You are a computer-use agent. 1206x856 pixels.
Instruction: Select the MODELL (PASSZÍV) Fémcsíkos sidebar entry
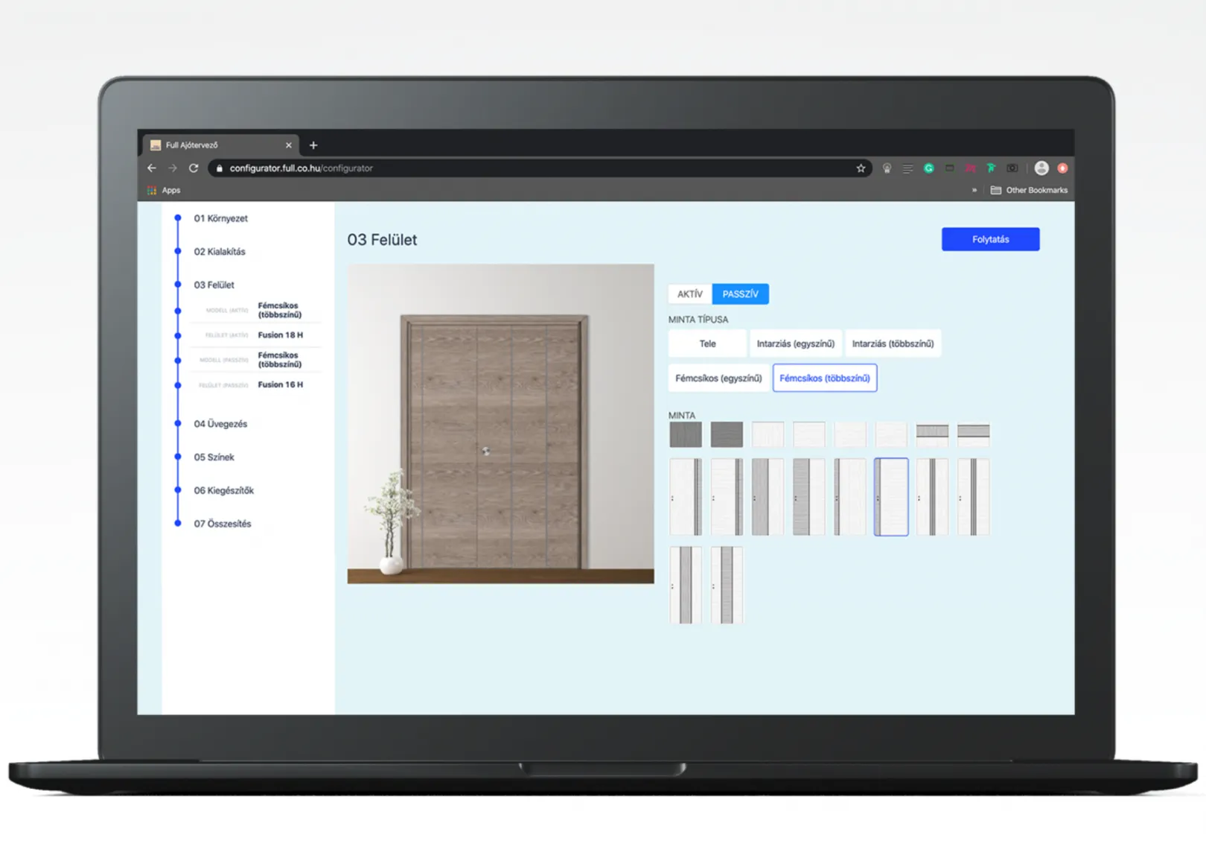point(255,361)
